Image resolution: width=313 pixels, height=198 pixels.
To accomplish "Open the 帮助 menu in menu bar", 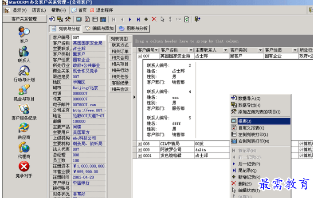I will (58, 10).
